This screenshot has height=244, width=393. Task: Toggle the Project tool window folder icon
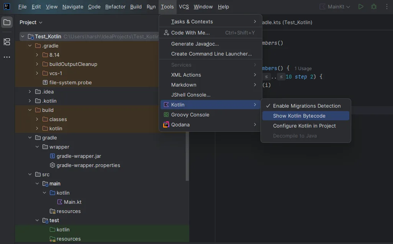click(x=7, y=22)
